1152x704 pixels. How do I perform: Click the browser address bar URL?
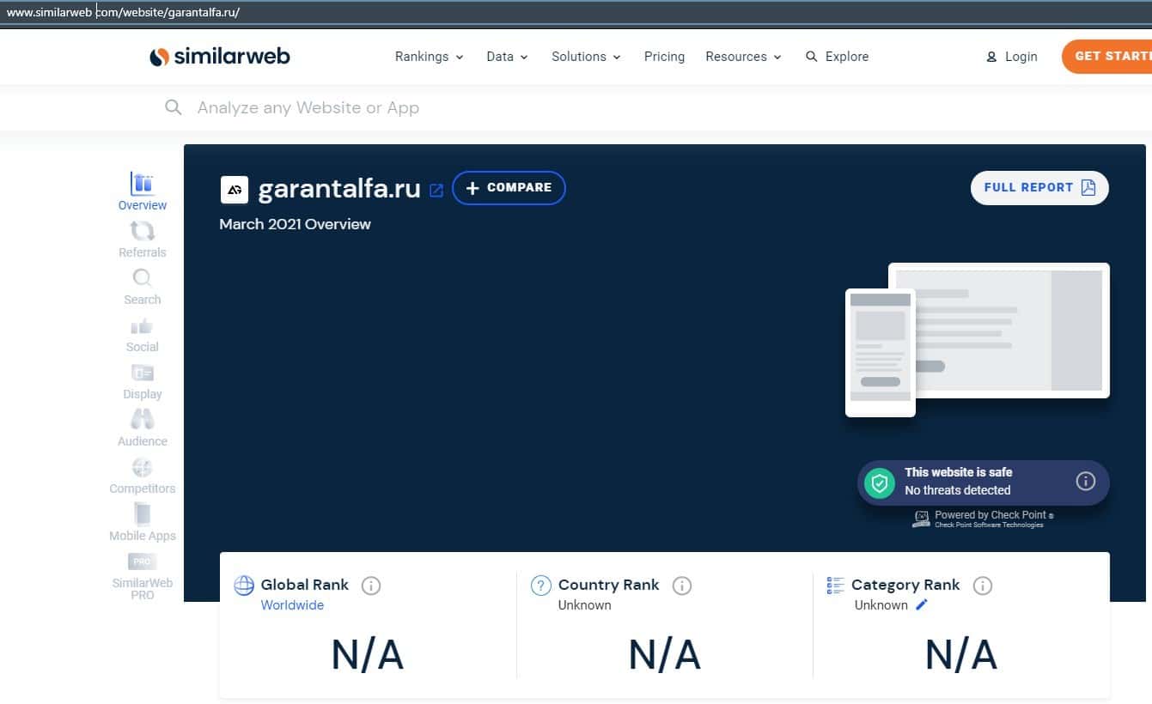pos(123,13)
